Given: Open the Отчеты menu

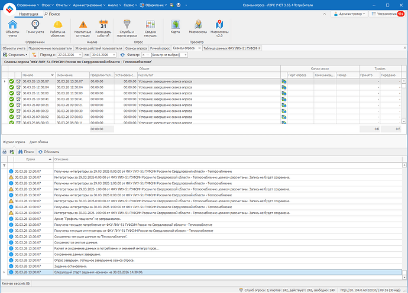Looking at the screenshot, I should click(63, 5).
